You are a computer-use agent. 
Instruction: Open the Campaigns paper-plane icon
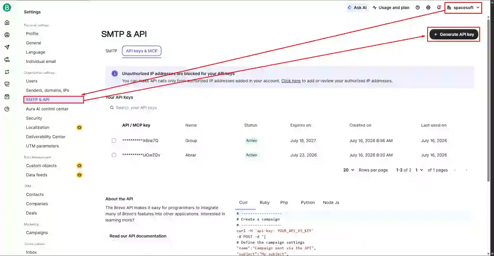[7, 47]
